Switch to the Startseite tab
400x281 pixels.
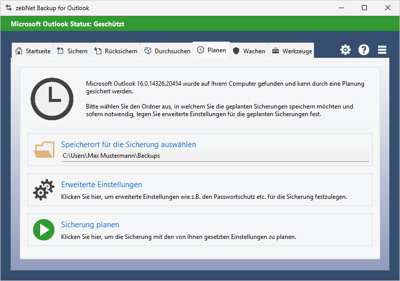point(33,51)
